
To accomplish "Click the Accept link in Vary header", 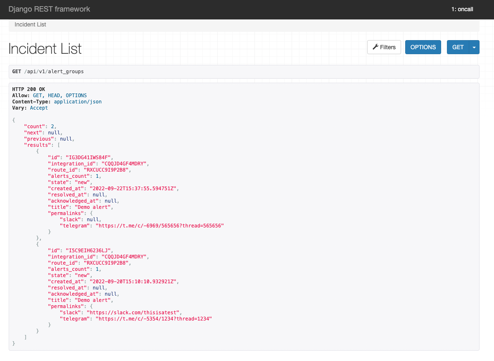I will 38,108.
